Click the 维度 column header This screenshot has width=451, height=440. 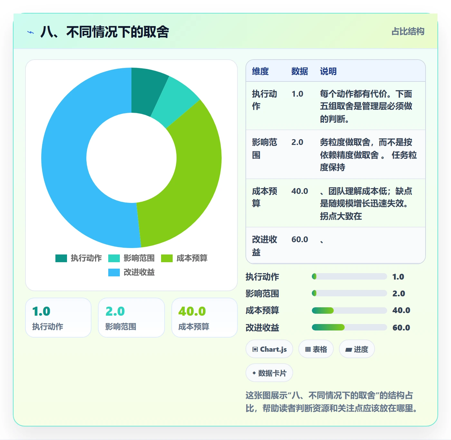(x=260, y=71)
